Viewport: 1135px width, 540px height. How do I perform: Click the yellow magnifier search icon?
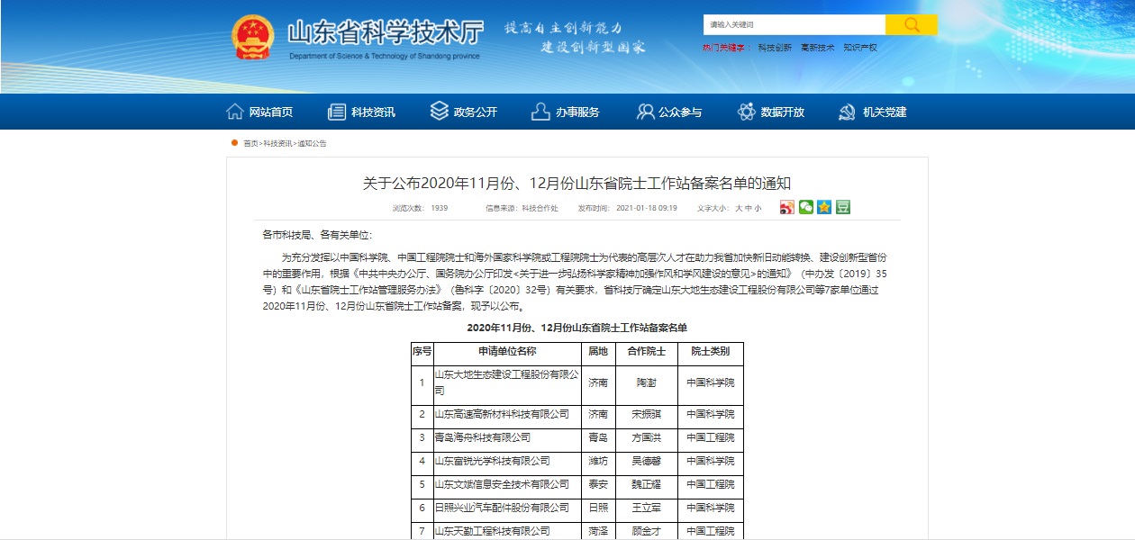tap(911, 24)
